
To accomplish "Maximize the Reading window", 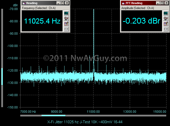I will [62, 3].
